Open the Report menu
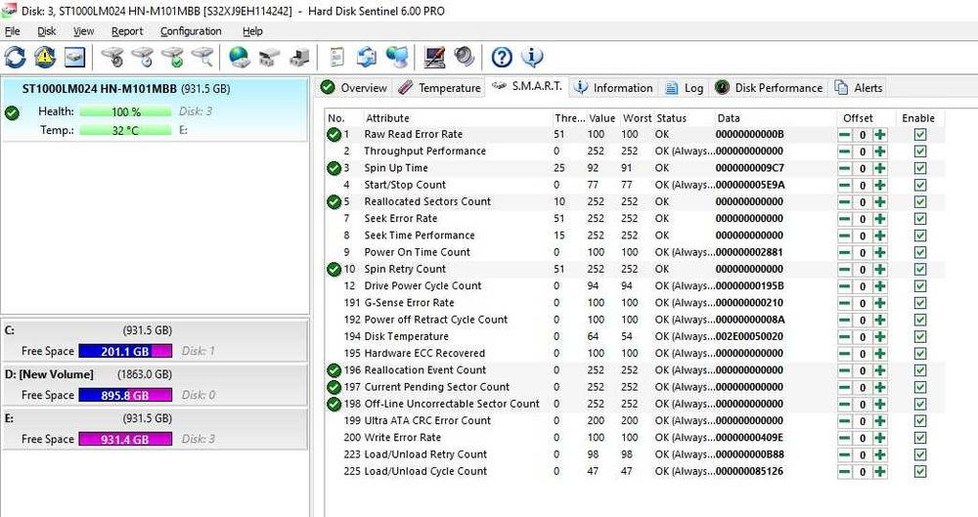The width and height of the screenshot is (978, 517). click(127, 31)
